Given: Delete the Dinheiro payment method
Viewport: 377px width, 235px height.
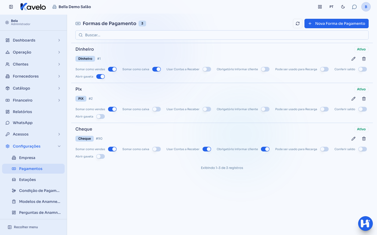Looking at the screenshot, I should (364, 59).
